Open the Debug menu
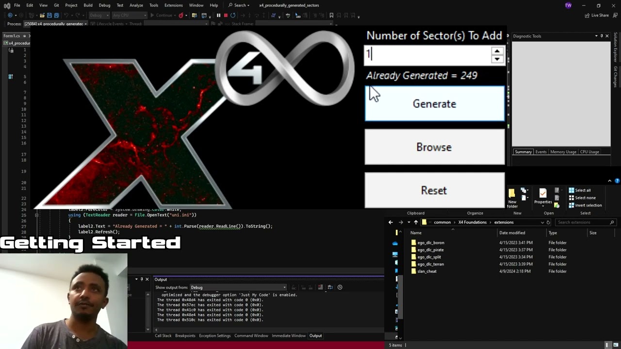Viewport: 621px width, 349px height. (104, 5)
